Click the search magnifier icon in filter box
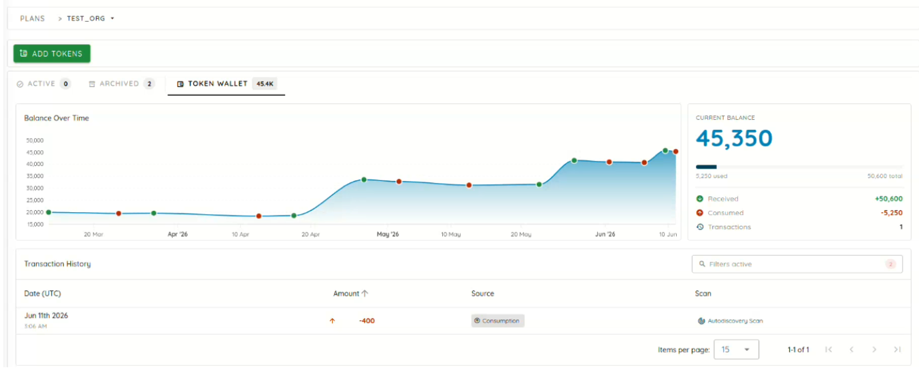 (702, 264)
